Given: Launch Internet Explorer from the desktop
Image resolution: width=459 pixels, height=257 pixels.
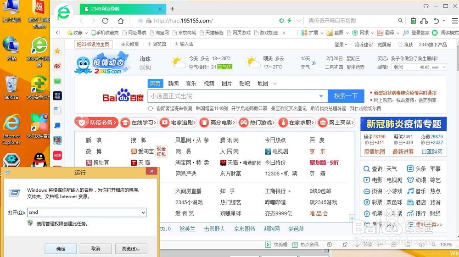Looking at the screenshot, I should (x=11, y=129).
